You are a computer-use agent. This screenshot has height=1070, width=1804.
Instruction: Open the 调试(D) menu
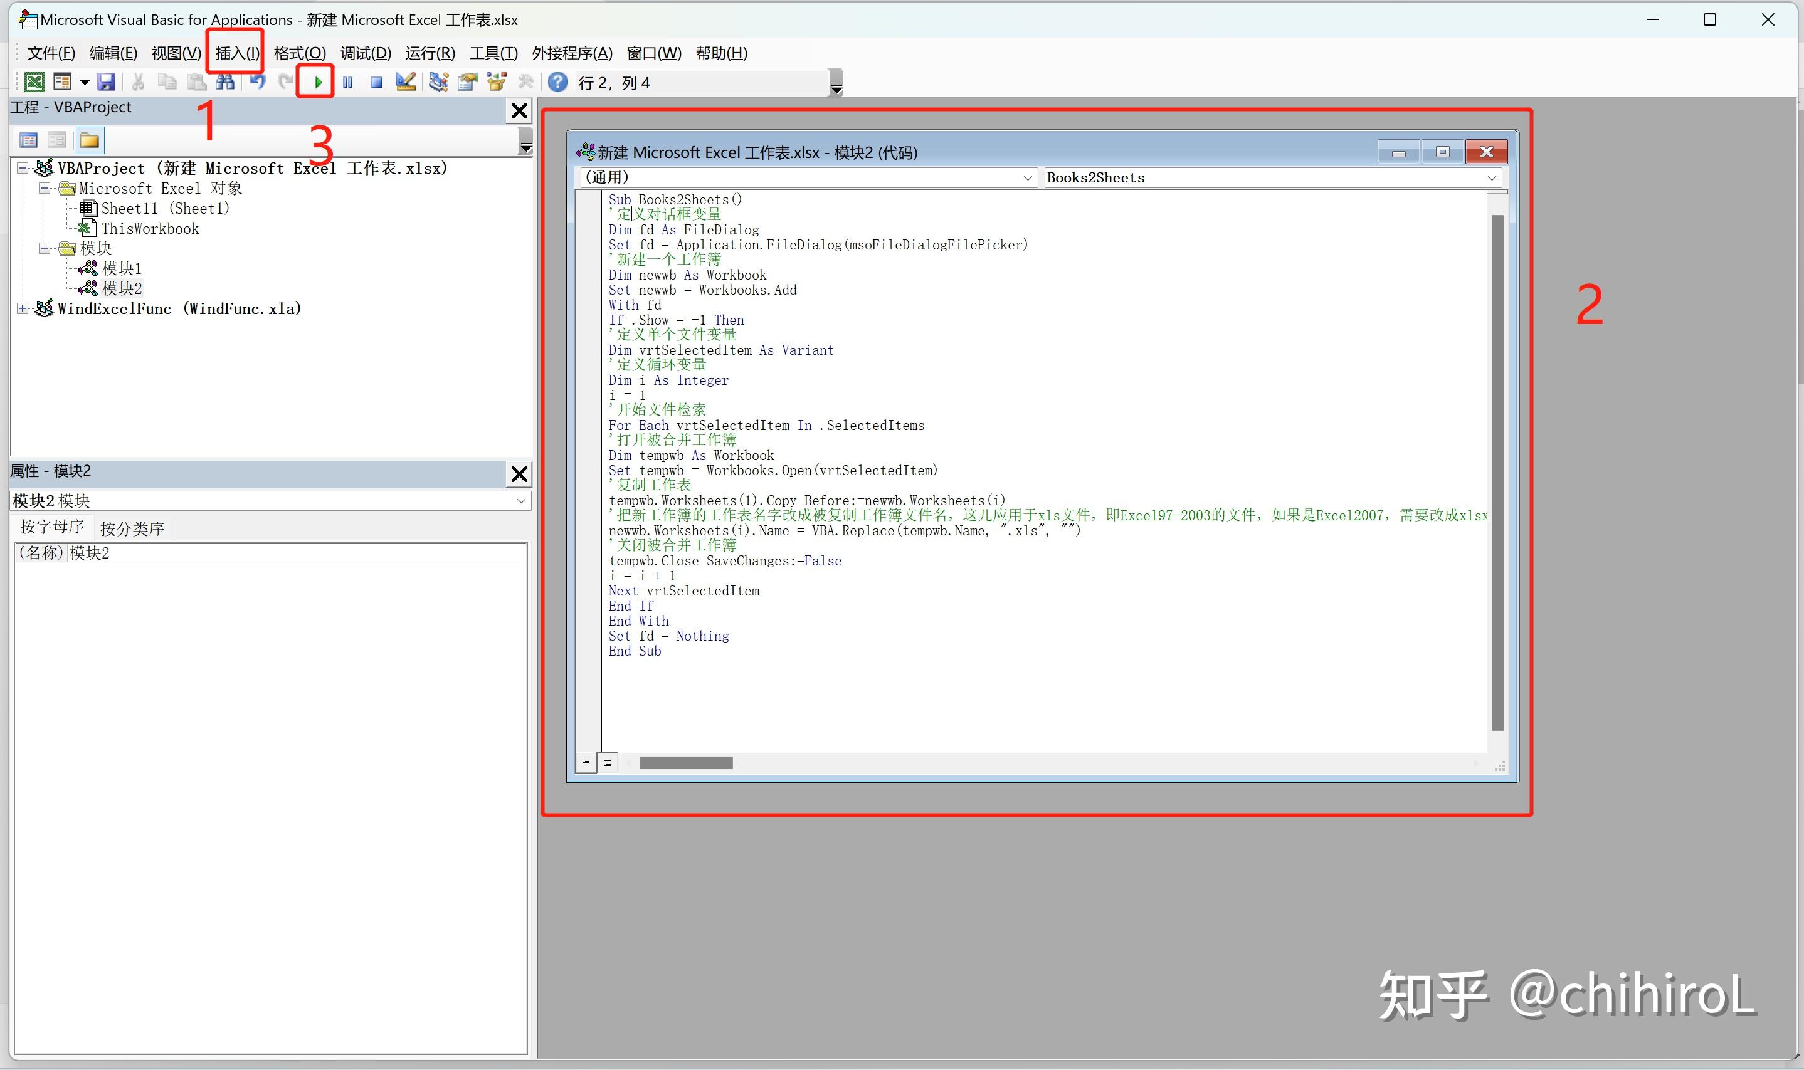366,53
